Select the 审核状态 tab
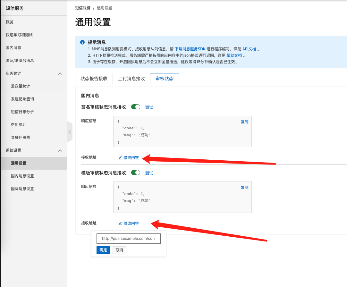Viewport: 347px width, 287px height. click(165, 79)
